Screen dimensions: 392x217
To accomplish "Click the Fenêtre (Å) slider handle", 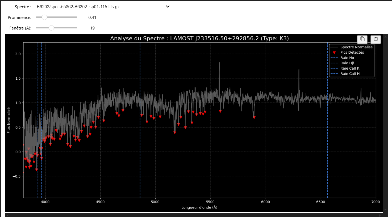I will point(51,28).
